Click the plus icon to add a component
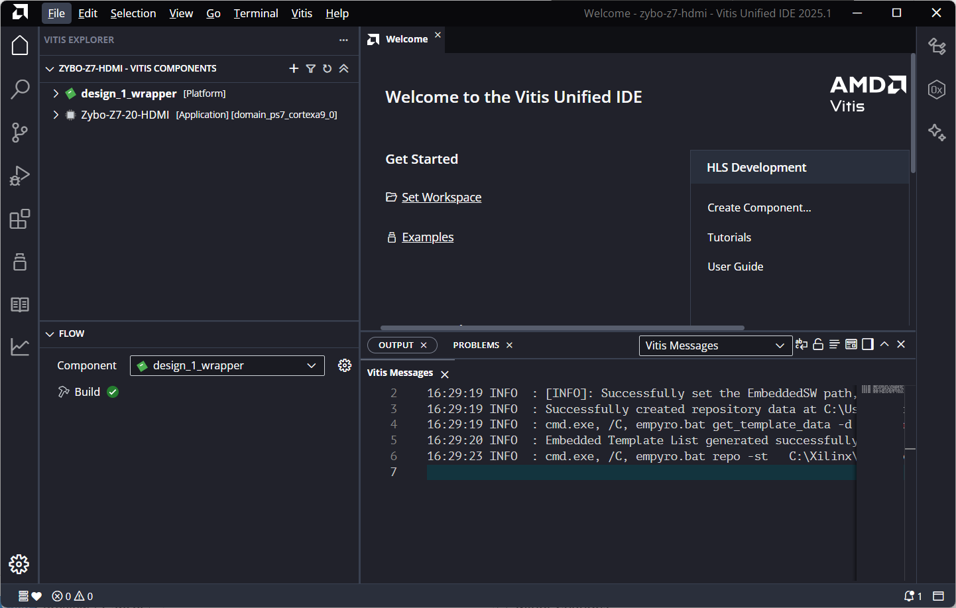Image resolution: width=956 pixels, height=608 pixels. [294, 68]
